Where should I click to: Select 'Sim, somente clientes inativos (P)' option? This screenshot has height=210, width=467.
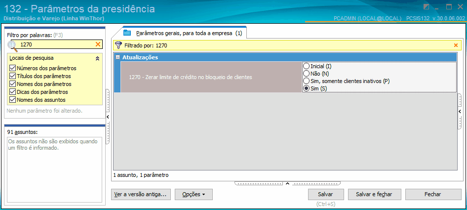306,81
